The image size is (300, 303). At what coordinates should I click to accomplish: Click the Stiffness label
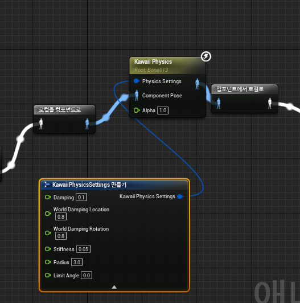(x=64, y=249)
